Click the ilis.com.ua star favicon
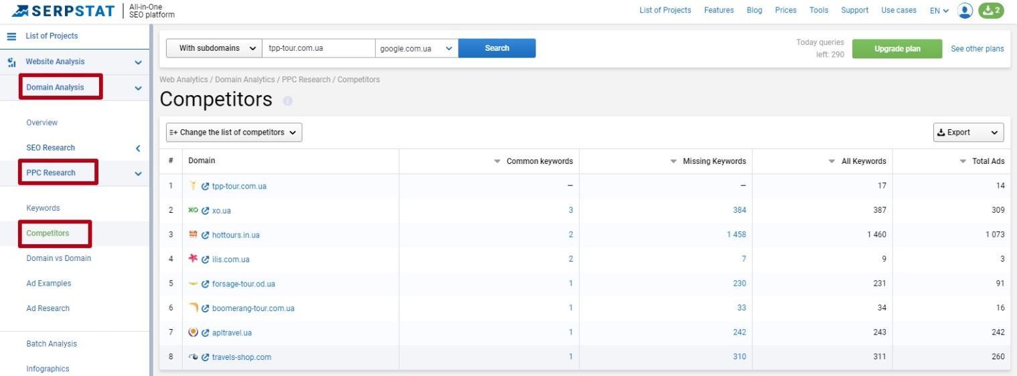Screen dimensions: 1017x376 tap(193, 258)
